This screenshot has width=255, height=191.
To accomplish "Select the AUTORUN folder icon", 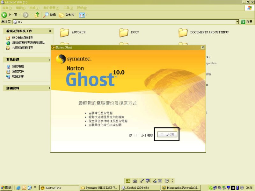I will coord(64,33).
